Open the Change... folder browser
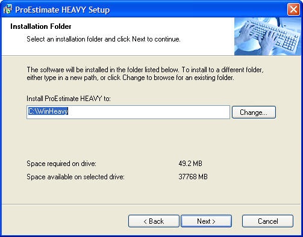The image size is (303, 237). pyautogui.click(x=254, y=112)
